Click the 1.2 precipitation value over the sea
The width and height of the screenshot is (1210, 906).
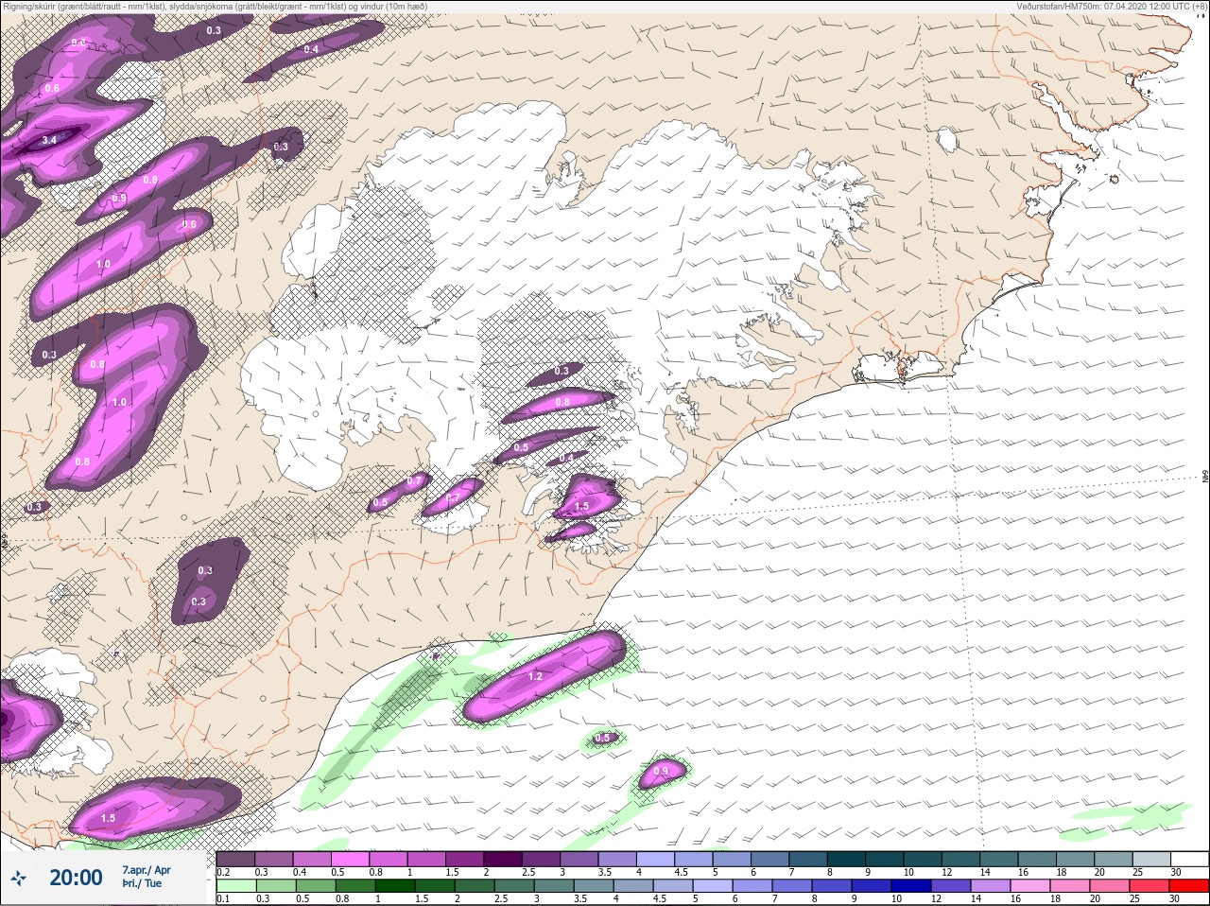535,676
